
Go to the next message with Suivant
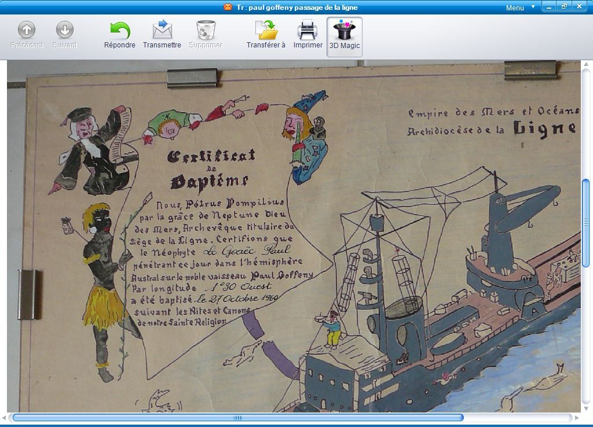tap(64, 35)
